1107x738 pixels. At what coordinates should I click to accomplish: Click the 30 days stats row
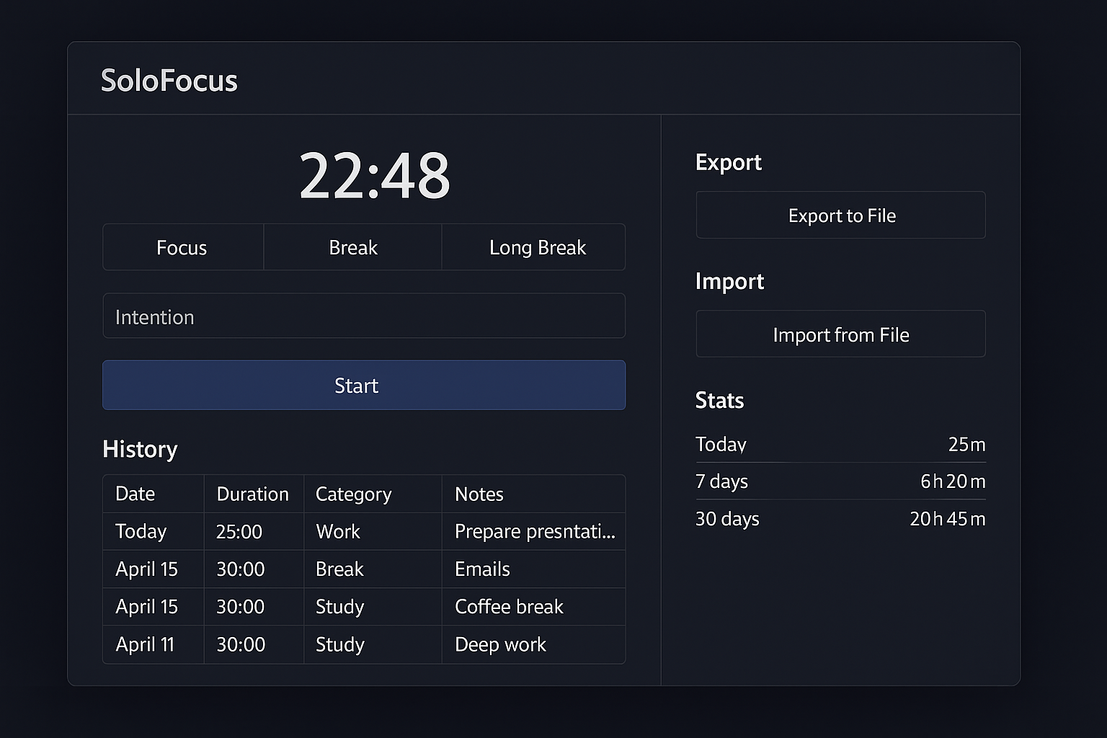[x=840, y=519]
